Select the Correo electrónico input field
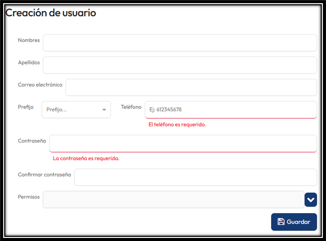This screenshot has height=241, width=326. pos(191,87)
